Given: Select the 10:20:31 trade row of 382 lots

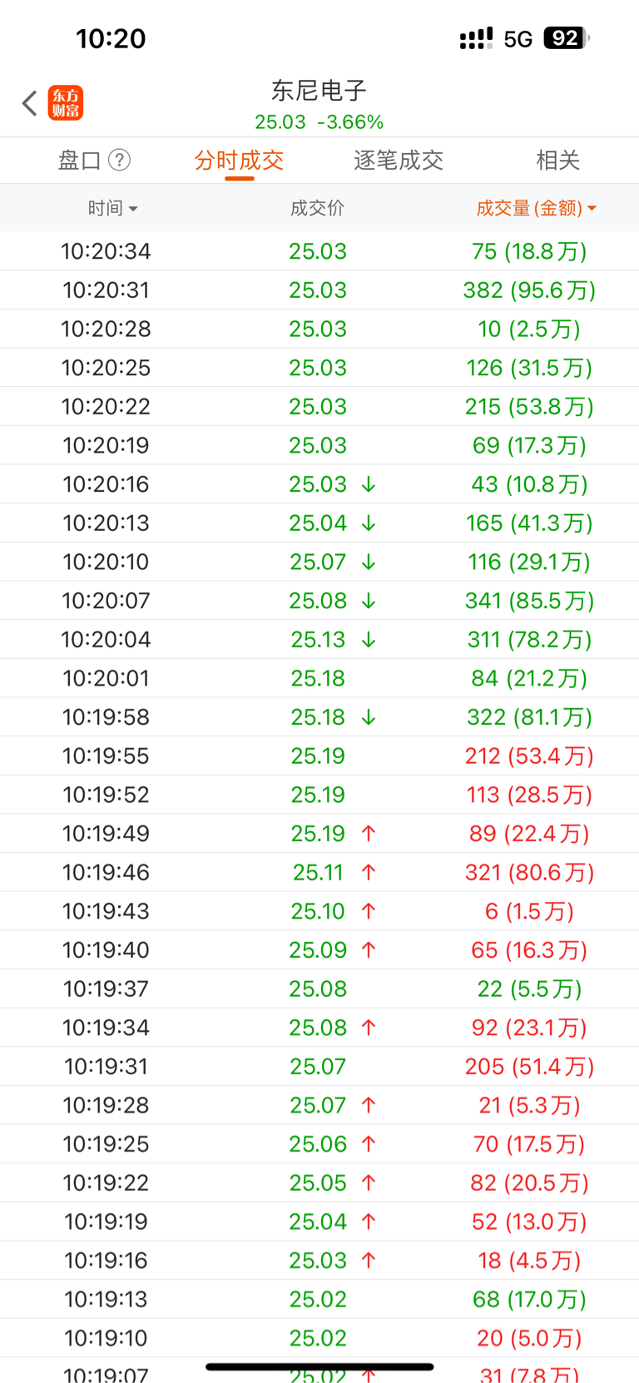Looking at the screenshot, I should tap(319, 290).
